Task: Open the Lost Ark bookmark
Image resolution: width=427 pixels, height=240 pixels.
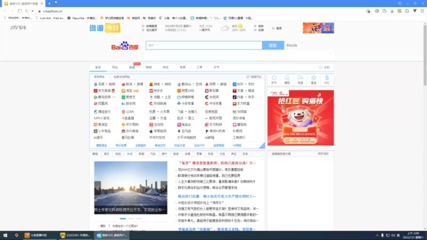Action: tap(50, 18)
